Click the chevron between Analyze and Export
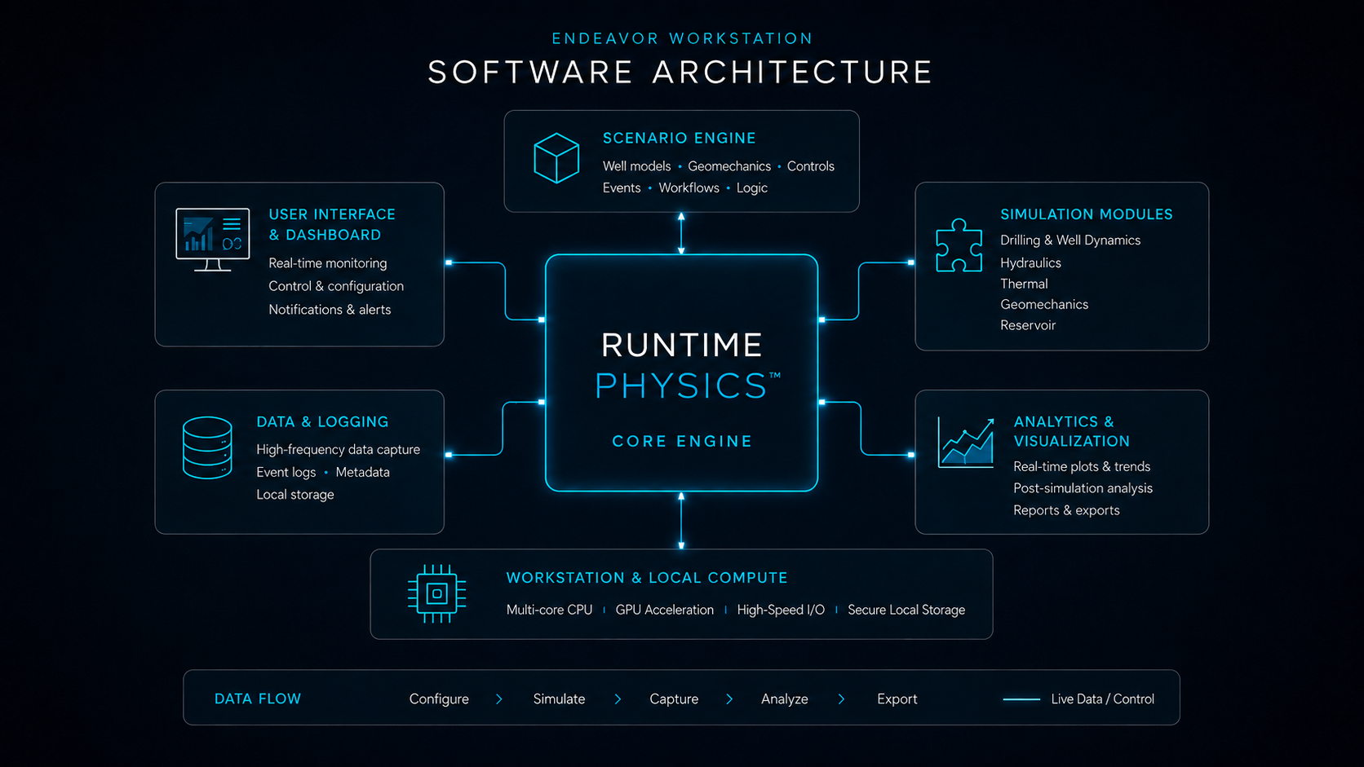This screenshot has height=767, width=1364. point(841,699)
